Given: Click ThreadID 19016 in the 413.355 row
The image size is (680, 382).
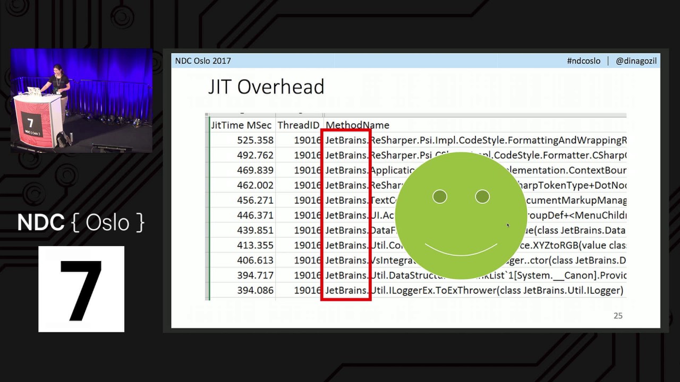Looking at the screenshot, I should (x=308, y=246).
